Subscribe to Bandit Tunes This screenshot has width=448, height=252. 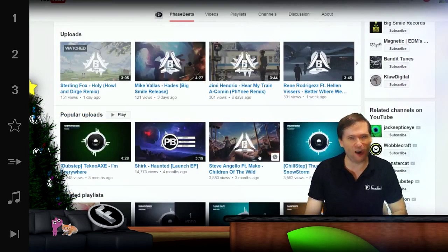pyautogui.click(x=398, y=66)
